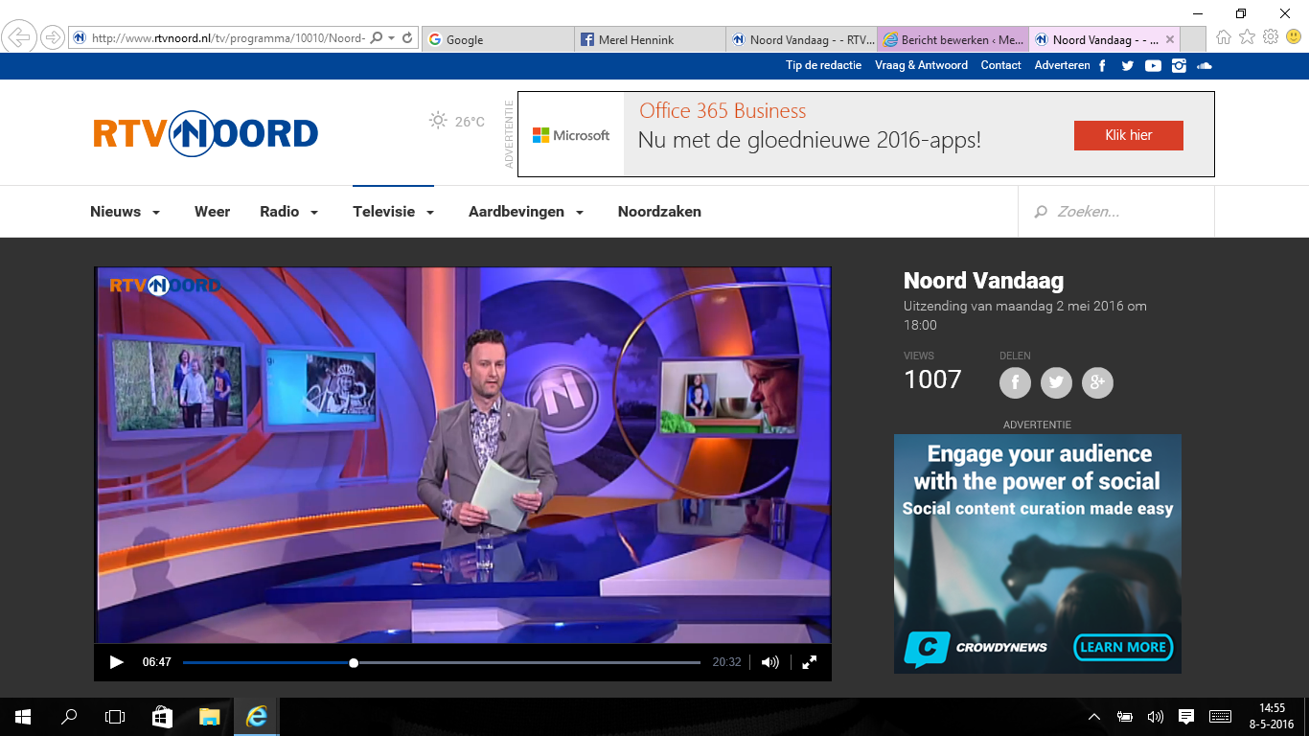The height and width of the screenshot is (736, 1309).
Task: Close the active Noord Vandaag tab
Action: [1170, 39]
